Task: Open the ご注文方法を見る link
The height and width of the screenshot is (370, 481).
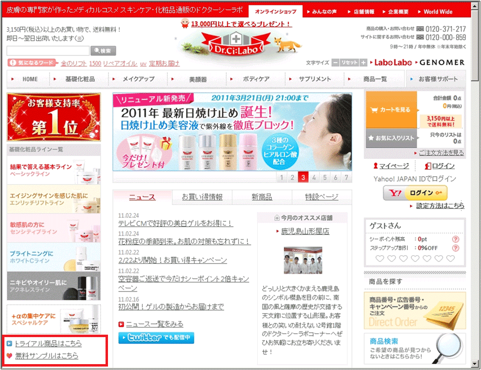Action: pos(441,153)
